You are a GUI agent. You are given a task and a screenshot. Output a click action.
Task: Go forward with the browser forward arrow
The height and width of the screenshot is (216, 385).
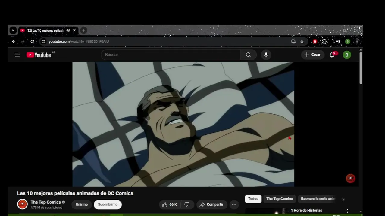pos(23,41)
